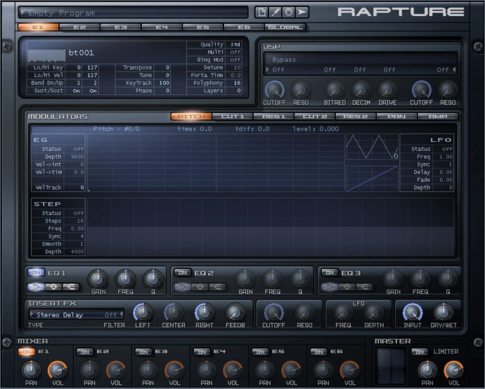This screenshot has height=389, width=485.
Task: Click the page-shaped program file icon
Action: coord(261,13)
